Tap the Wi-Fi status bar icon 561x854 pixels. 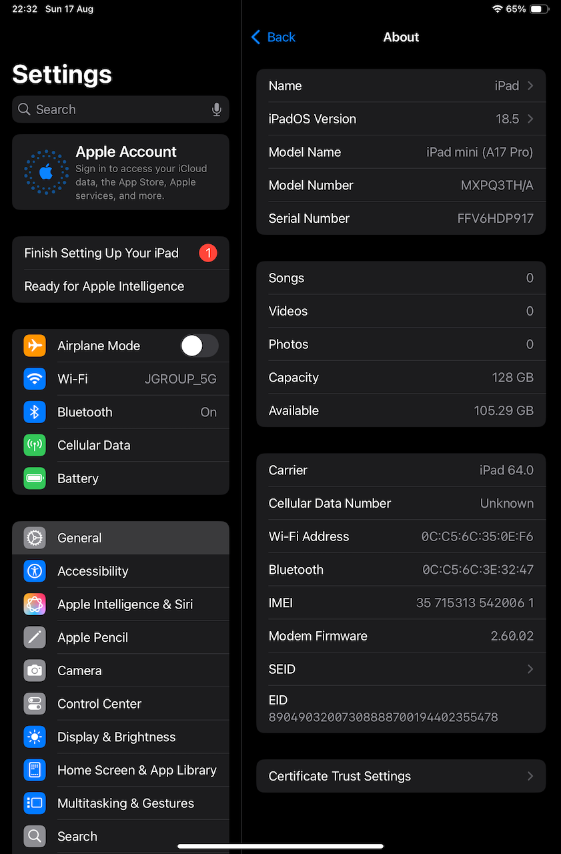(x=498, y=9)
